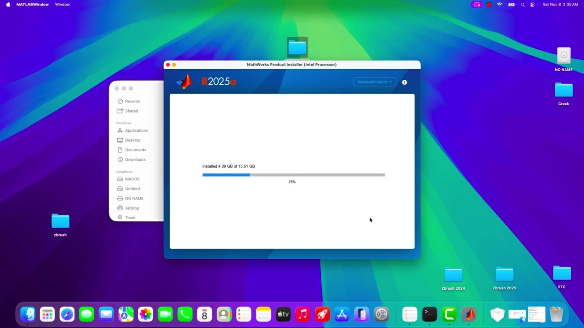
Task: Click the R2025a release label
Action: tap(219, 82)
